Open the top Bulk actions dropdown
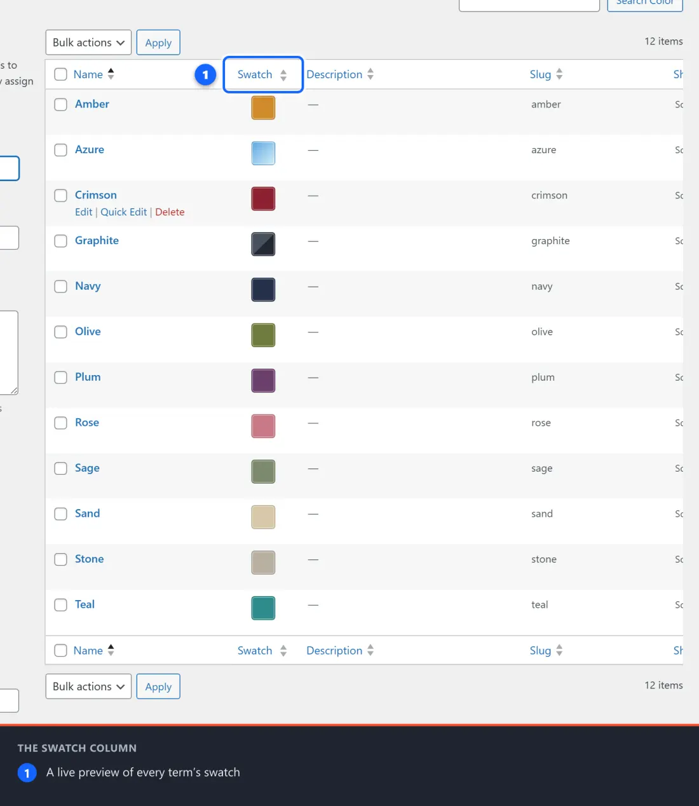699x806 pixels. [88, 43]
